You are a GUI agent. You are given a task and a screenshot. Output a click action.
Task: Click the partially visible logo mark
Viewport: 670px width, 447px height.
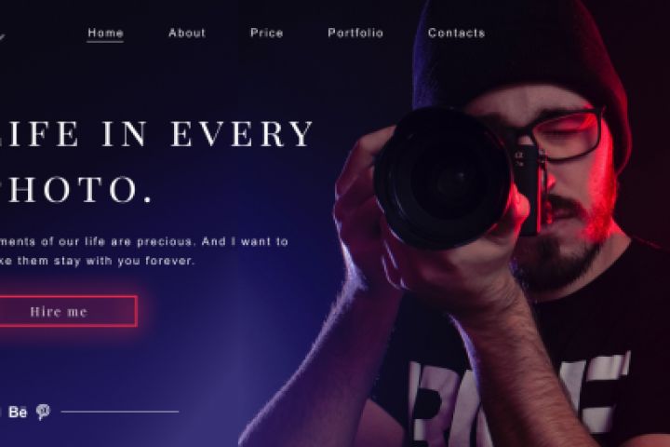(x=2, y=37)
